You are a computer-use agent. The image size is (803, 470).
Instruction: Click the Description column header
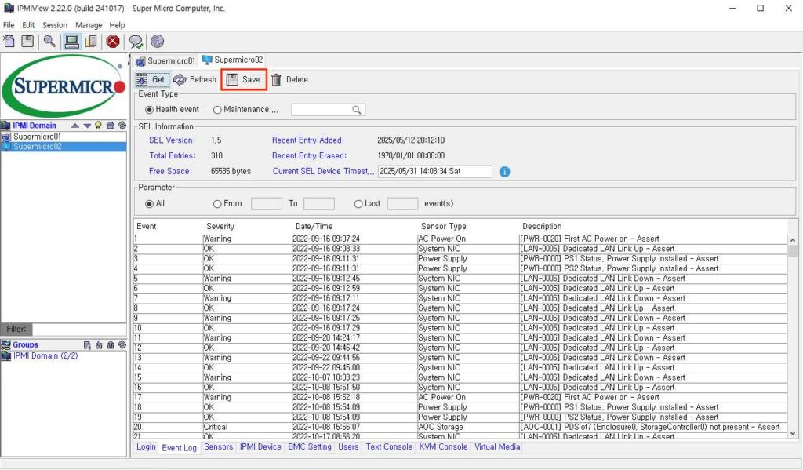[x=542, y=227]
